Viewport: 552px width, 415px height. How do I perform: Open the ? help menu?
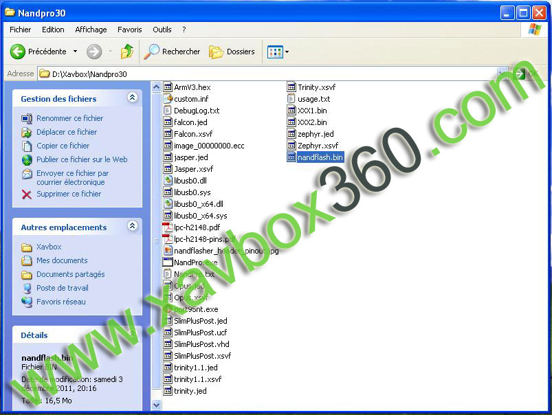(x=184, y=30)
